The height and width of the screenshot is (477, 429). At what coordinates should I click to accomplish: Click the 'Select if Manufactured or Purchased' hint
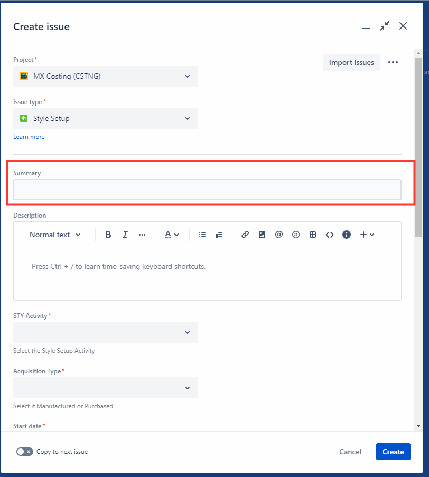pyautogui.click(x=63, y=406)
